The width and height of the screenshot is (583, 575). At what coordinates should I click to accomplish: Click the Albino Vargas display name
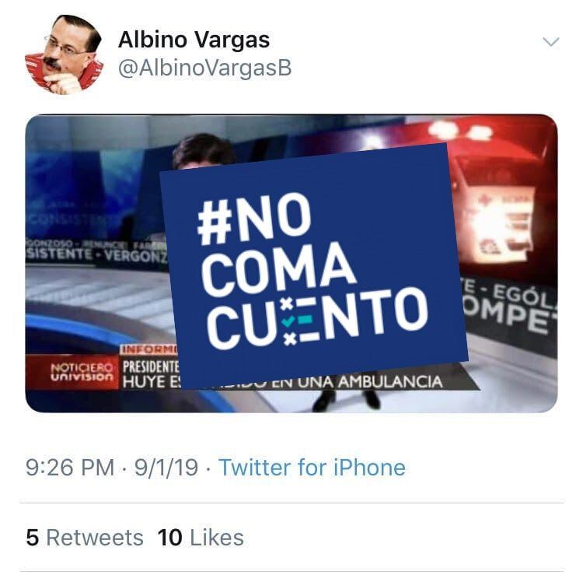pyautogui.click(x=194, y=40)
